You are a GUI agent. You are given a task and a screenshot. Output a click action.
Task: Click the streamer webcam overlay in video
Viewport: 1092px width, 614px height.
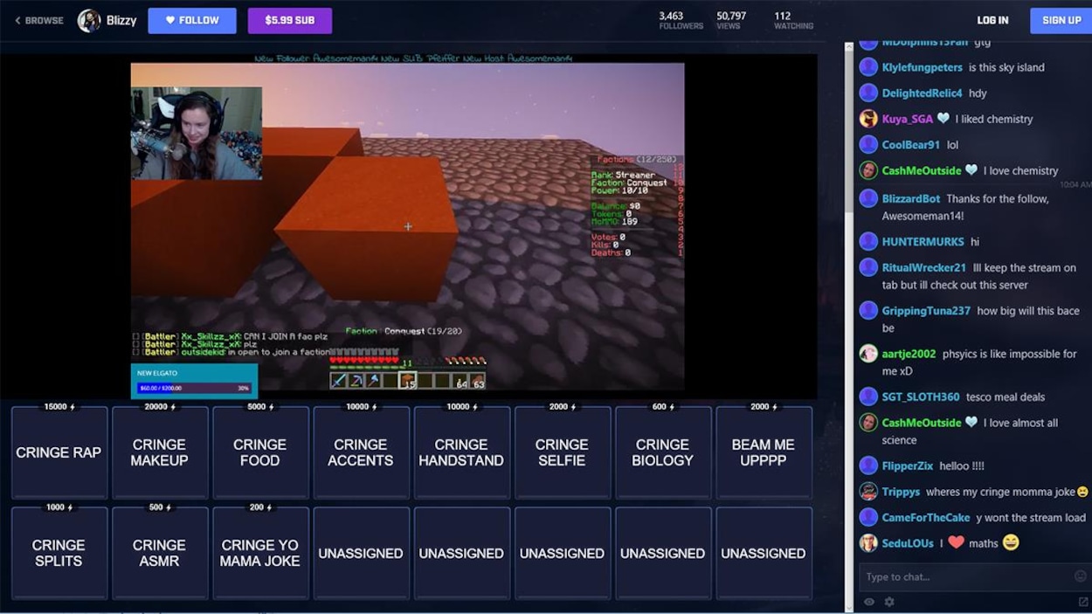pyautogui.click(x=197, y=133)
